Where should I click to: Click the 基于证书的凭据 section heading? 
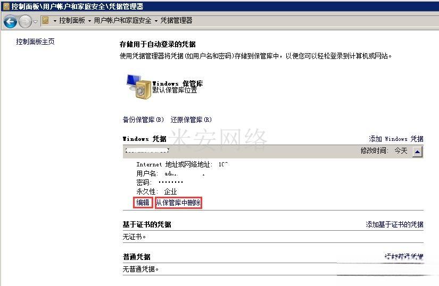(147, 224)
